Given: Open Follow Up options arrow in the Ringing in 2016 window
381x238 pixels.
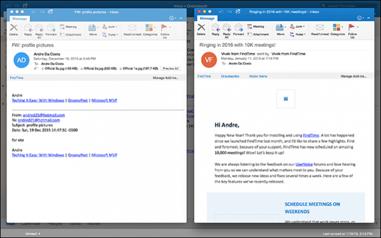Looking at the screenshot, I should (x=357, y=27).
